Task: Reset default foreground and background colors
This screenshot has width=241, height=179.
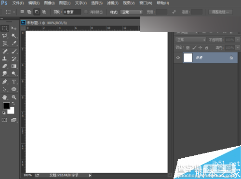Action: tap(4, 113)
